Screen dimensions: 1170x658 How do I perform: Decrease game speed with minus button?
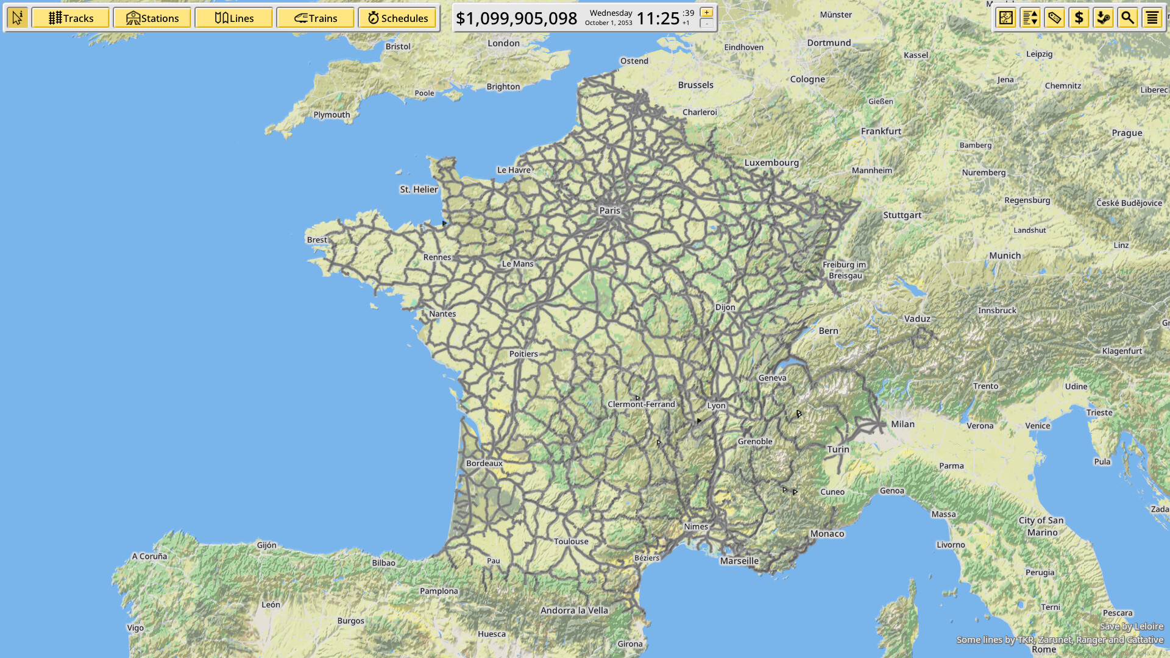[x=706, y=24]
